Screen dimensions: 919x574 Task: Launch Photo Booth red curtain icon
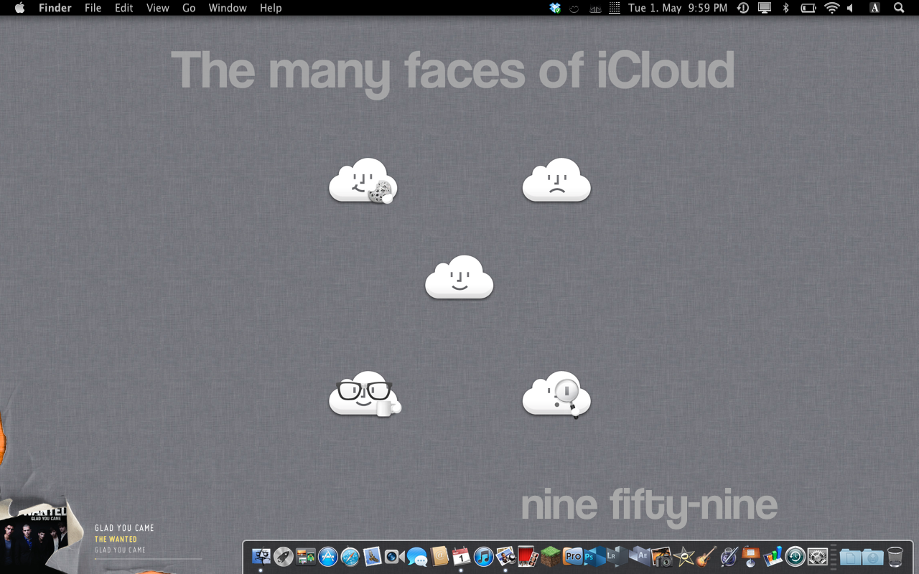pyautogui.click(x=528, y=556)
